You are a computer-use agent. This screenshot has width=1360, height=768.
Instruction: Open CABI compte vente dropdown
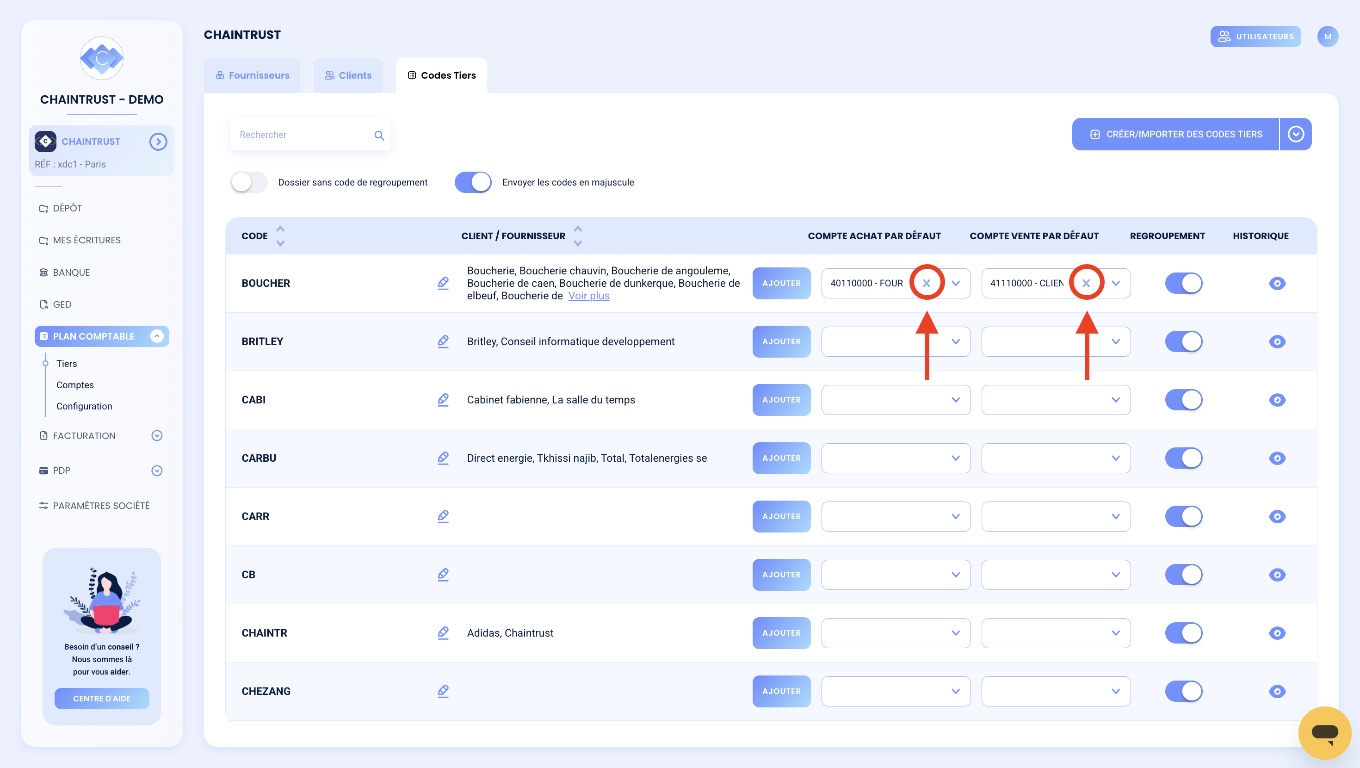(x=1056, y=400)
